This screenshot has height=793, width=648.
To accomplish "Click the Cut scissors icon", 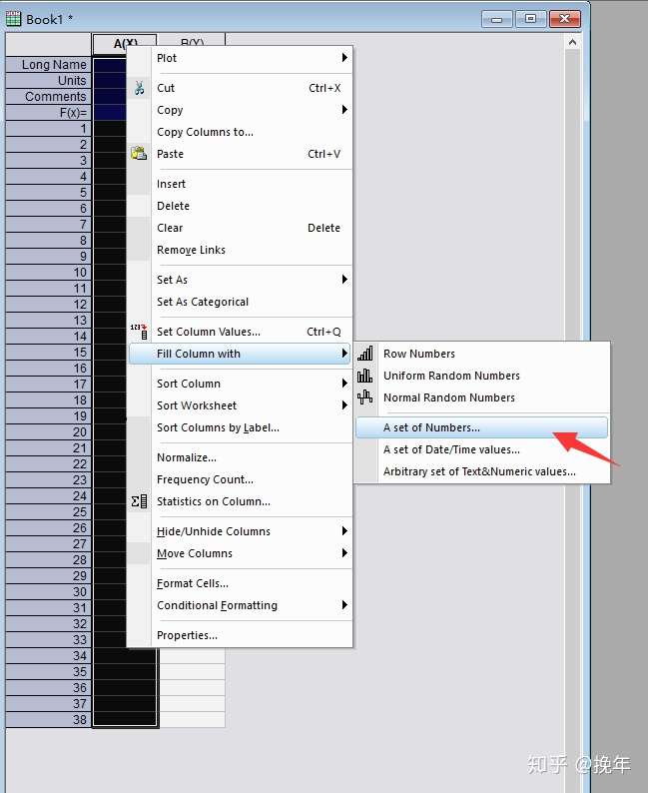I will [139, 88].
